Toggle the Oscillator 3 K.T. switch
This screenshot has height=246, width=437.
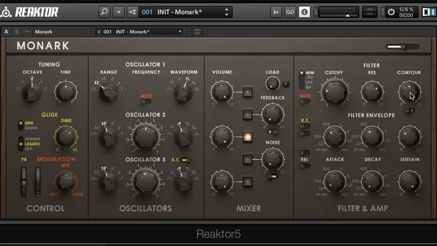point(186,160)
